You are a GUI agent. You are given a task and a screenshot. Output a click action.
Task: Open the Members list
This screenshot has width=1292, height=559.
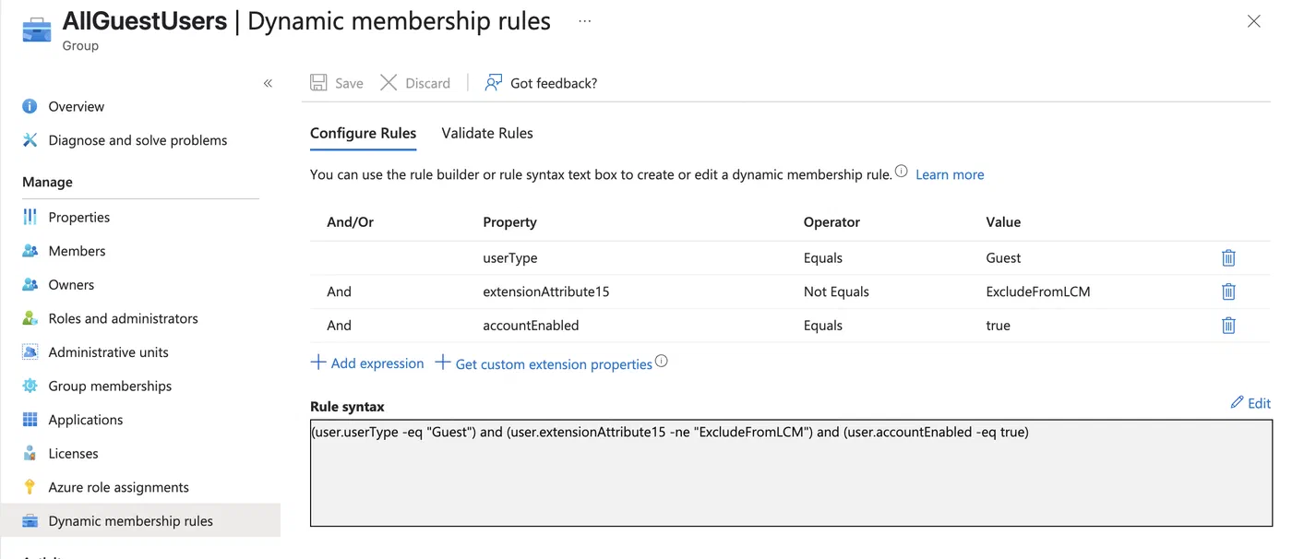(77, 251)
